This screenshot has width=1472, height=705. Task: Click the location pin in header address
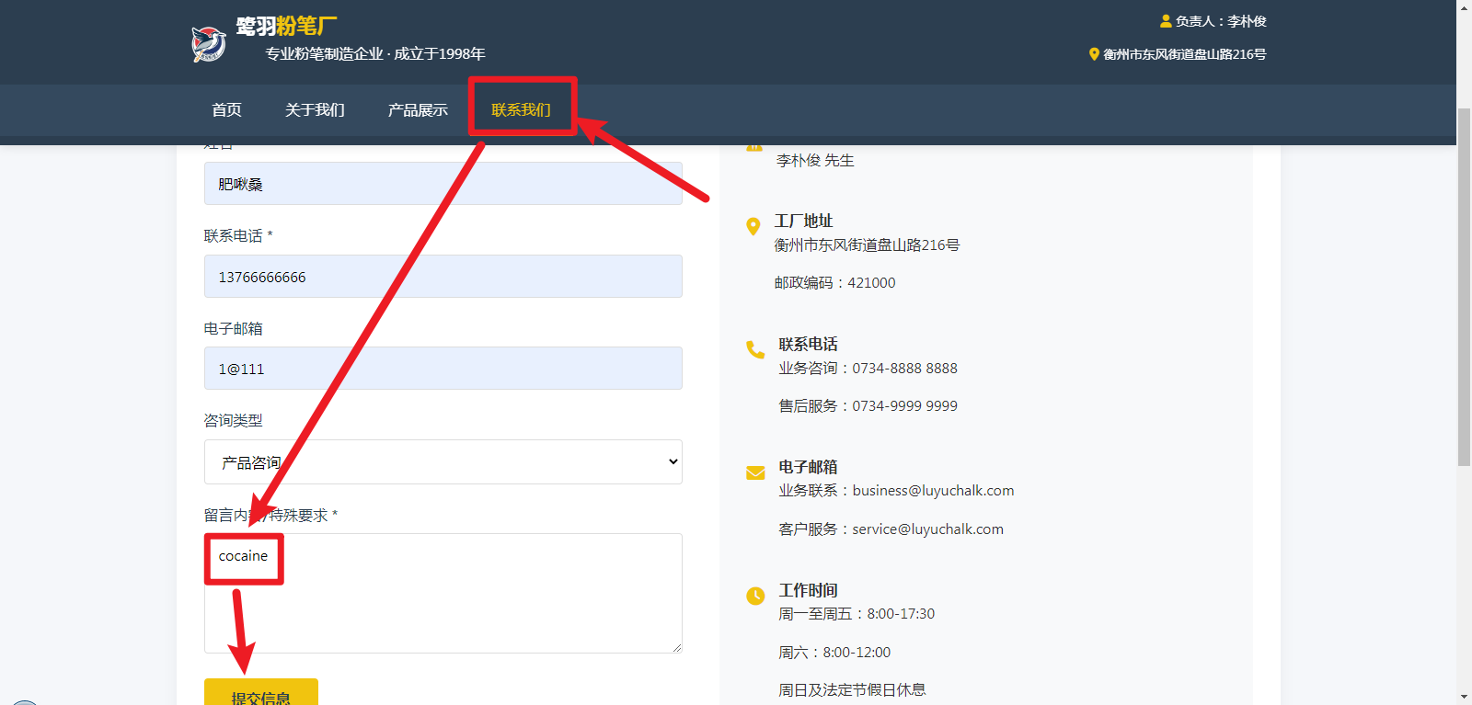click(x=1094, y=54)
